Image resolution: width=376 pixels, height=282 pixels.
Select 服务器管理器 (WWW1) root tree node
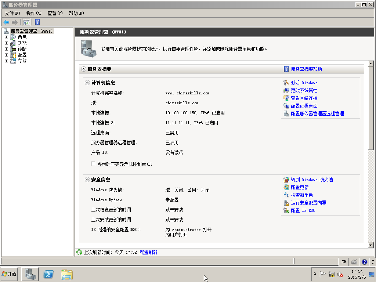pos(32,31)
